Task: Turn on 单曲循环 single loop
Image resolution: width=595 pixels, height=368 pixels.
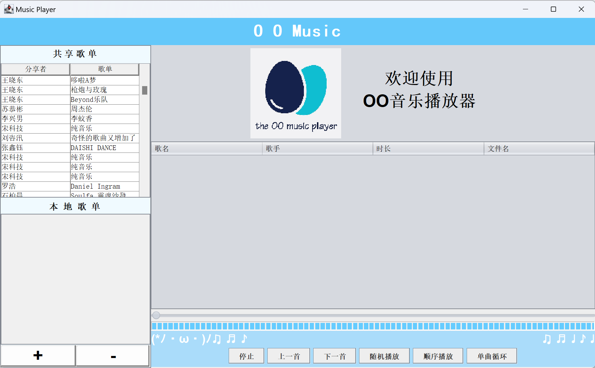Action: (x=492, y=356)
